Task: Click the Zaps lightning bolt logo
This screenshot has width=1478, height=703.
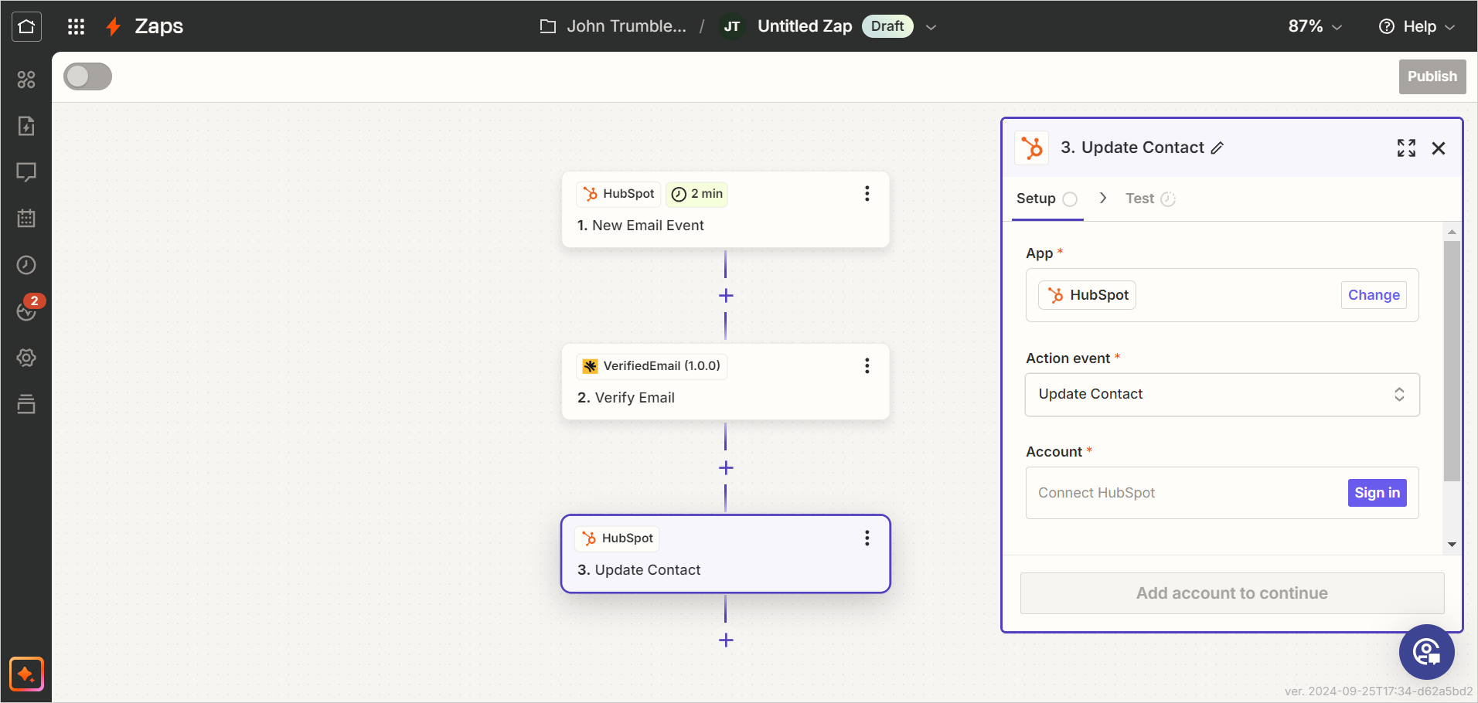Action: [x=114, y=27]
